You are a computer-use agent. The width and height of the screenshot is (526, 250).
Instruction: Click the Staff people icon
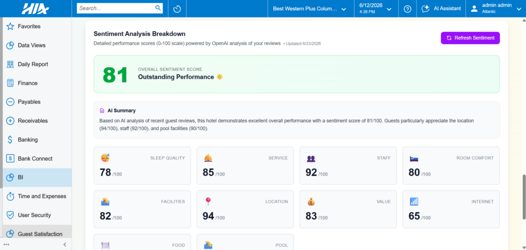tap(311, 159)
